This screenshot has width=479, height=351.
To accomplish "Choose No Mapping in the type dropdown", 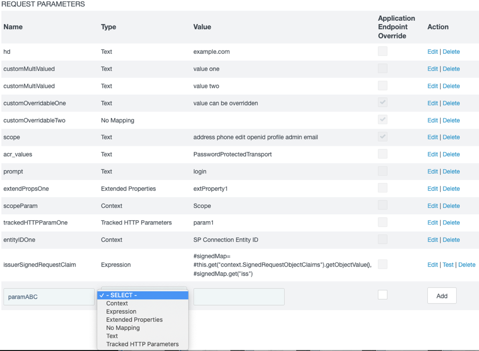I will click(123, 328).
